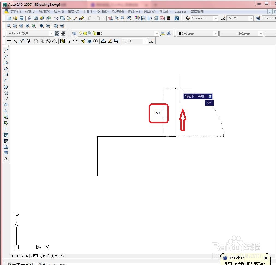The width and height of the screenshot is (276, 265).
Task: Click the Layer Properties Manager icon
Action: (74, 34)
